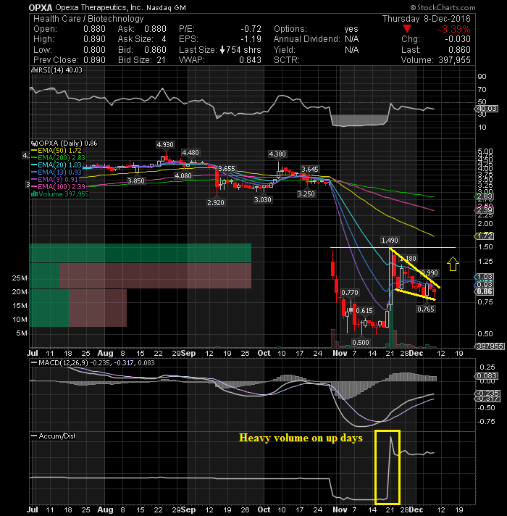Click the 40.03 RSI axis value tag
507x516 pixels.
click(487, 109)
